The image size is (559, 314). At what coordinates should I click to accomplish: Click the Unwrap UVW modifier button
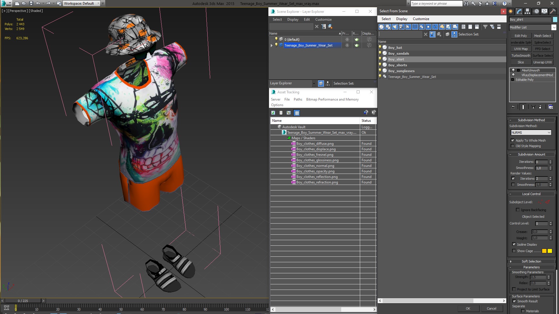tap(542, 62)
